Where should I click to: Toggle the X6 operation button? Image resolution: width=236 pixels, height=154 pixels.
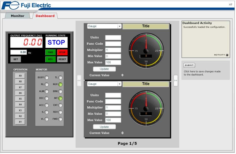[20, 93]
